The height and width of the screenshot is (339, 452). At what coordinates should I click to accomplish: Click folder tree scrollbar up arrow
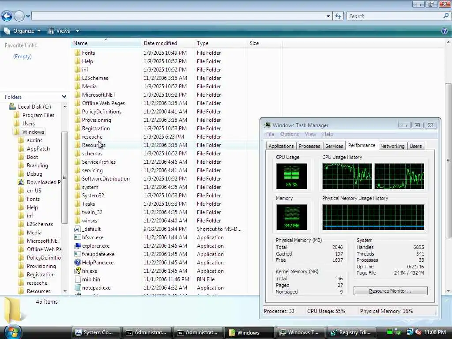tap(65, 107)
